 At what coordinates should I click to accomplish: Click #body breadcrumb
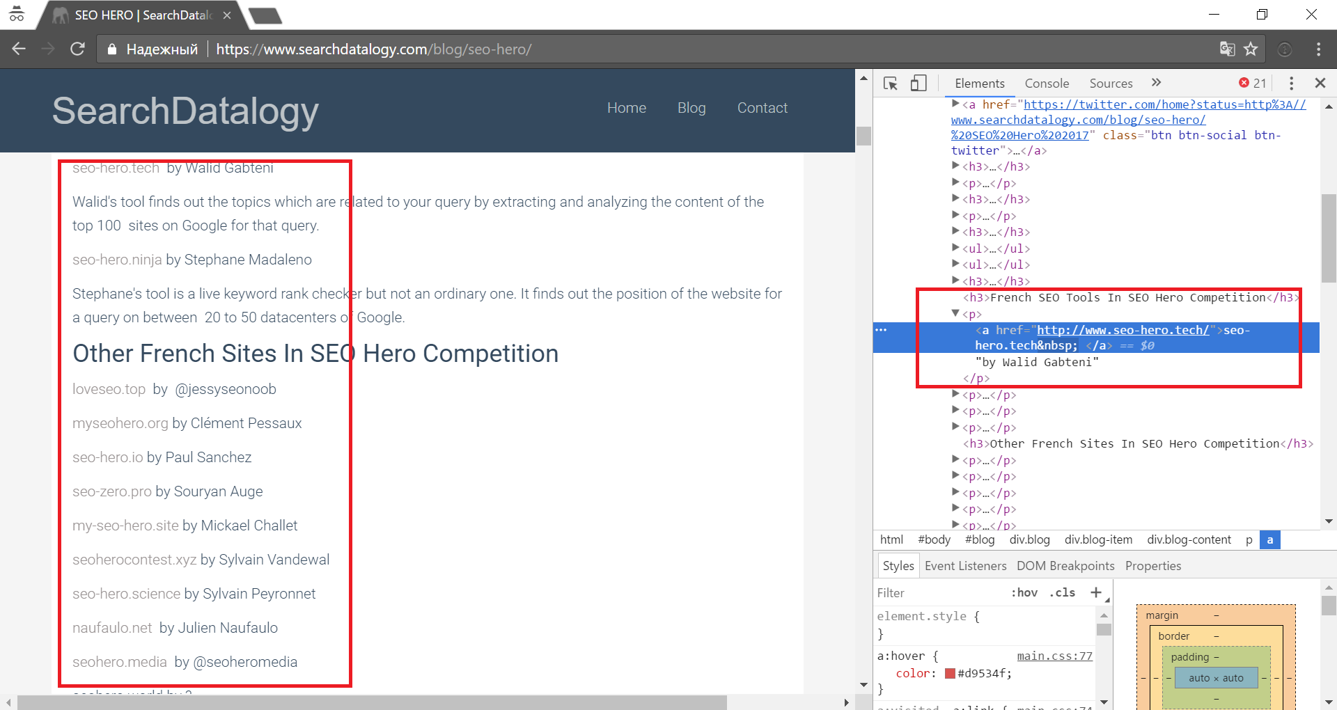[934, 539]
